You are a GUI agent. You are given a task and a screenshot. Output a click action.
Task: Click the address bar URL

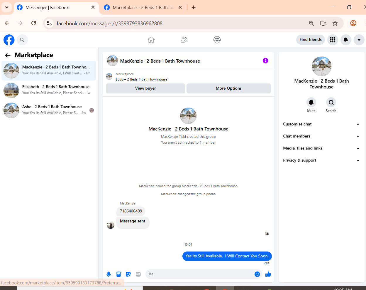point(109,24)
